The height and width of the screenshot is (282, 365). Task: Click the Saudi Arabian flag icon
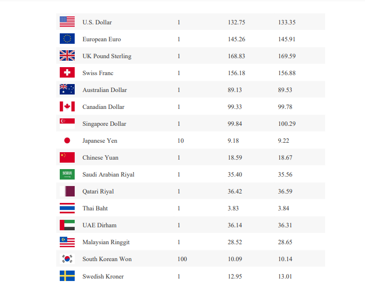click(x=67, y=174)
